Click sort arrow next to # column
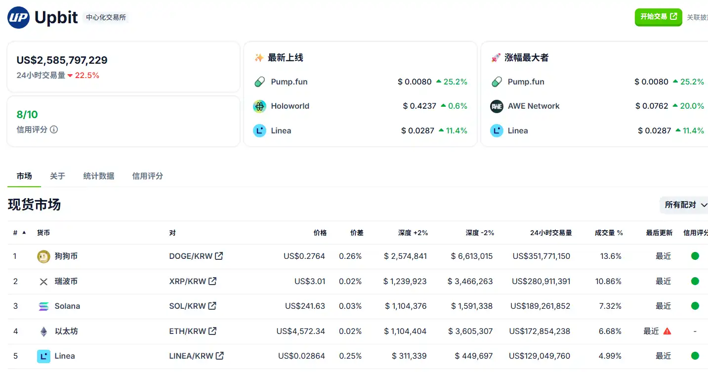 click(24, 232)
